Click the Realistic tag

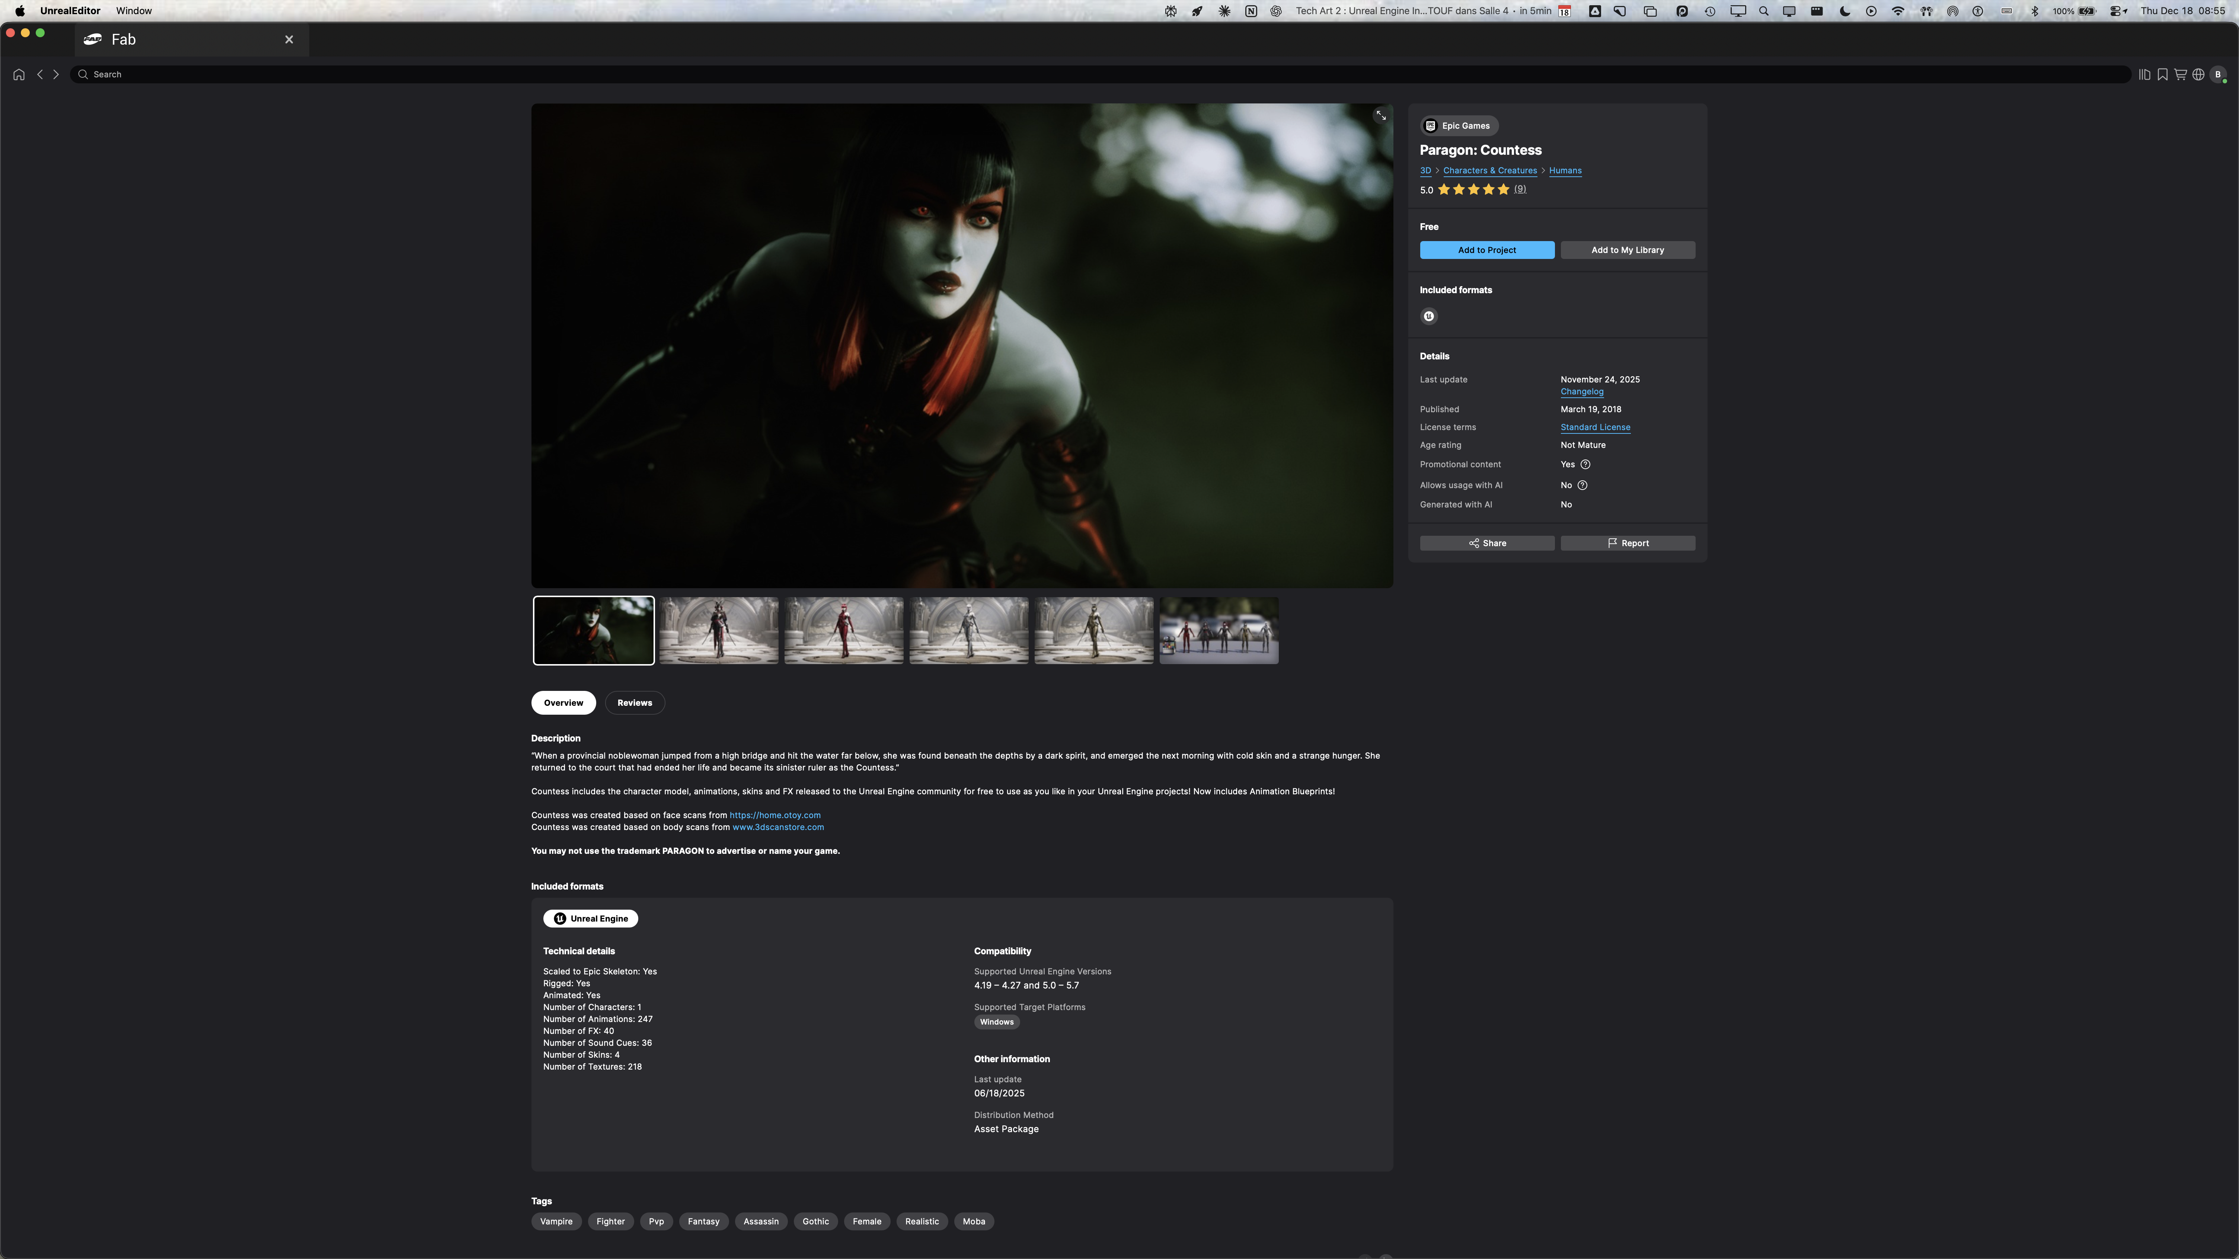[922, 1222]
